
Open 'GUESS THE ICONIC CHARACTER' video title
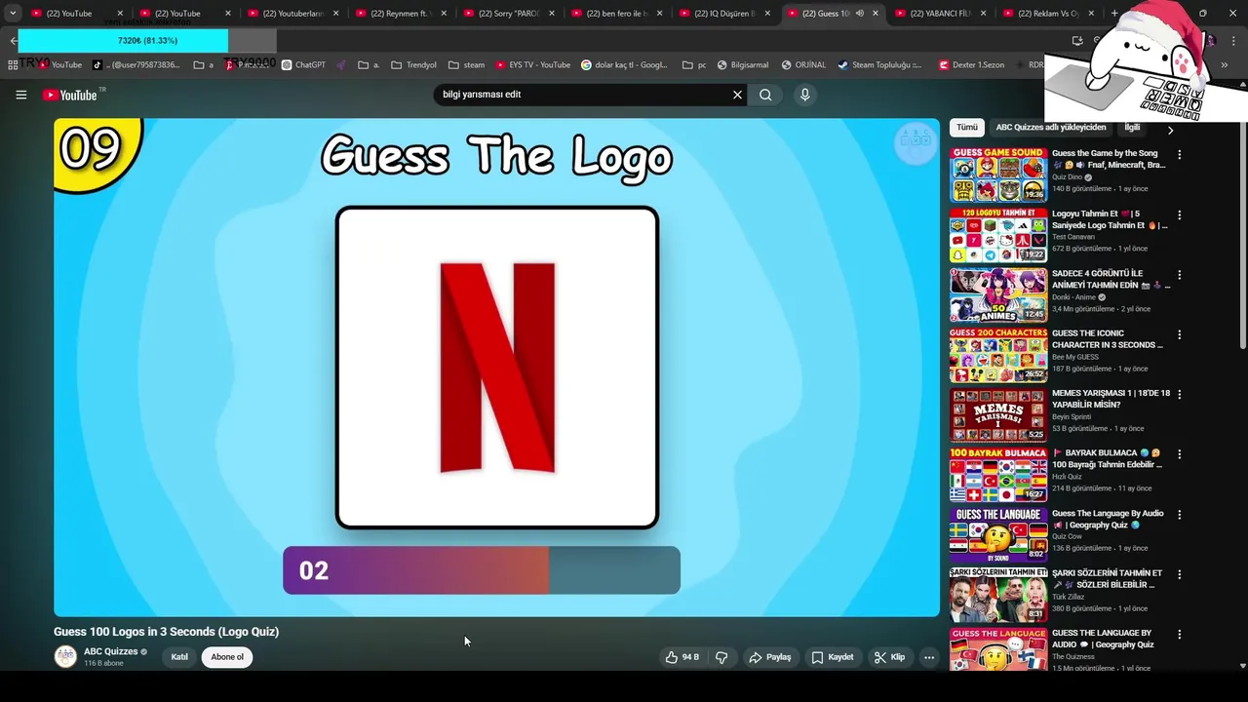point(1108,339)
